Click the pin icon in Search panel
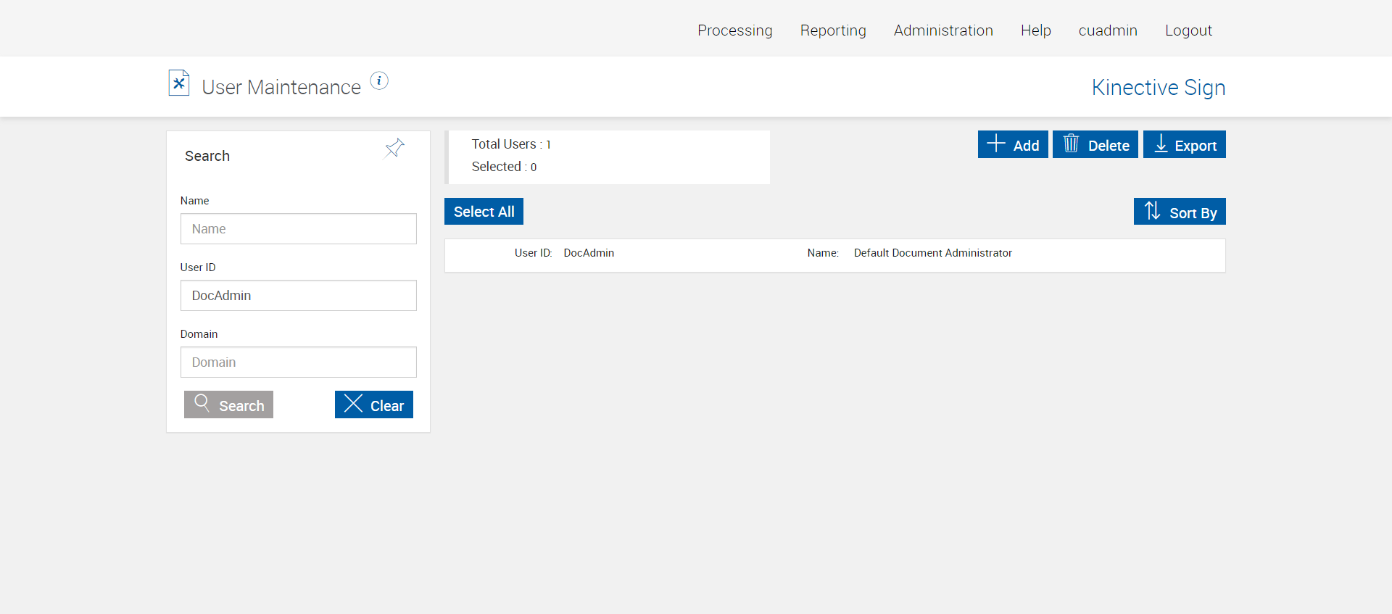Viewport: 1392px width, 614px height. tap(394, 149)
